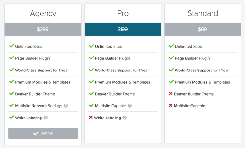Select the Standard plan heading
The width and height of the screenshot is (245, 148).
point(203,13)
